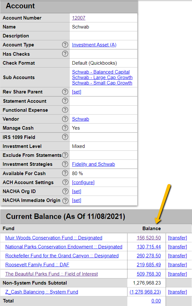Transfer from National Parks Conservation Endowment
192x306 pixels.
click(177, 247)
